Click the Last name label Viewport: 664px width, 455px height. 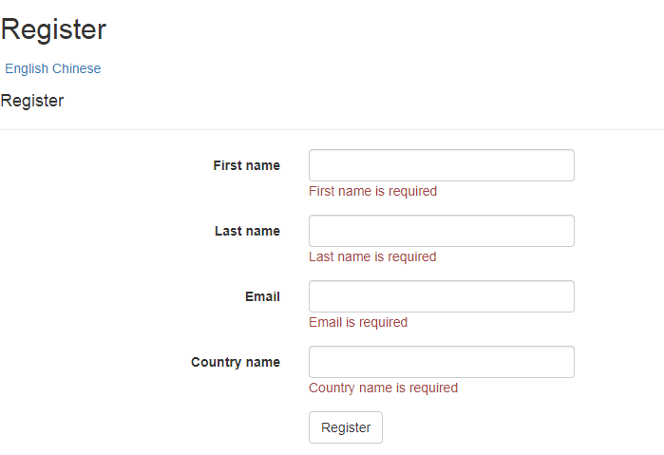point(247,231)
